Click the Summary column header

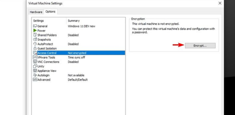74,21
